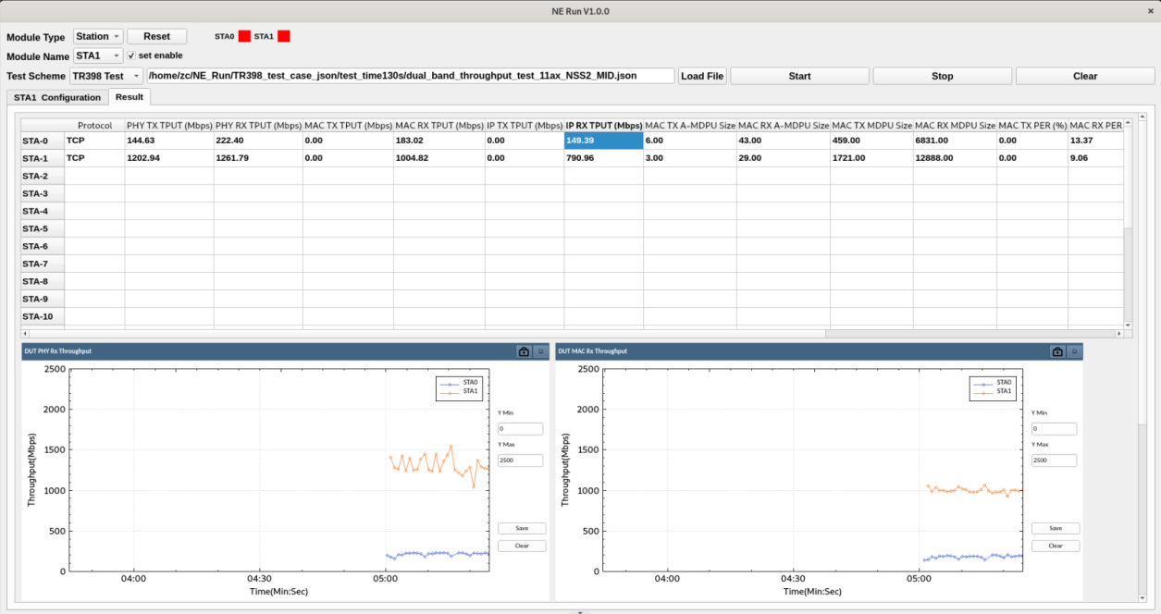This screenshot has width=1161, height=614.
Task: Open the Test Scheme TR398 Test dropdown
Action: [x=106, y=76]
